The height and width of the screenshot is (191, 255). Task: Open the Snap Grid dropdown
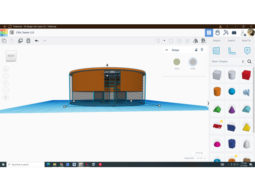pos(201,158)
